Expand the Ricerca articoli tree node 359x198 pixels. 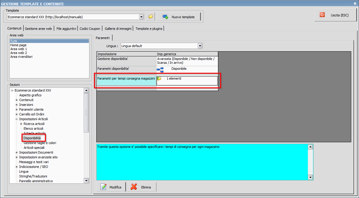pyautogui.click(x=21, y=124)
